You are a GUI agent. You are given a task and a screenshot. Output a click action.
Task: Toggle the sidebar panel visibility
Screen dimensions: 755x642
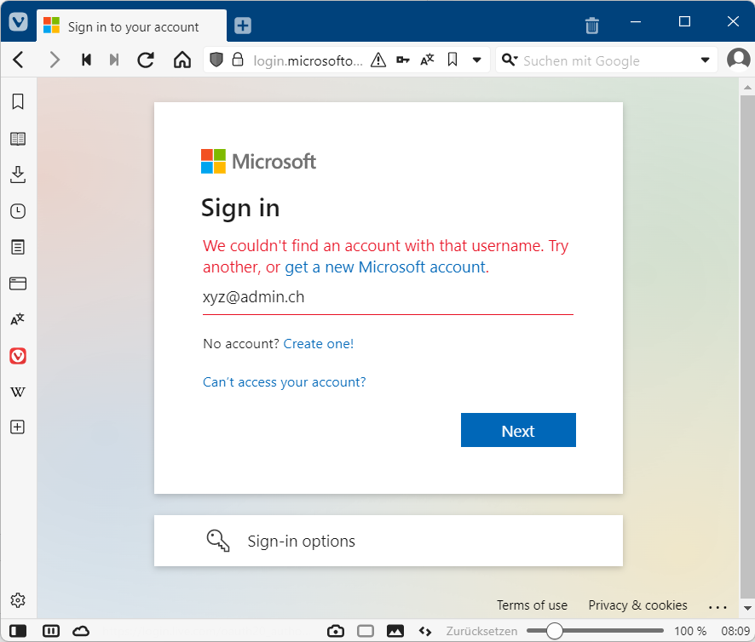tap(18, 631)
